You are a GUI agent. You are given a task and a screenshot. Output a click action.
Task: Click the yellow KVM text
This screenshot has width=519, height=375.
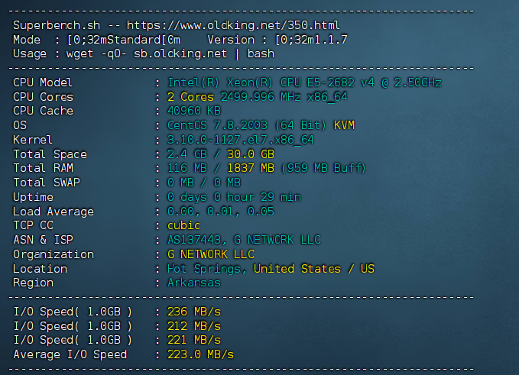coord(344,125)
